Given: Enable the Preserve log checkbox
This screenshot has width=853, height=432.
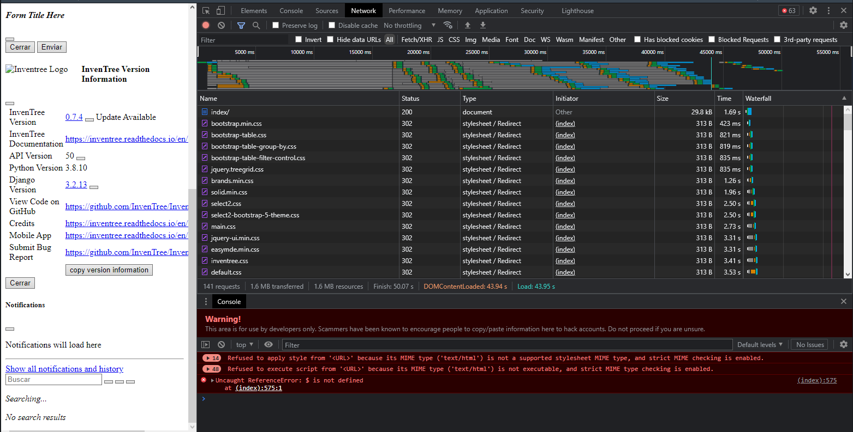Looking at the screenshot, I should pyautogui.click(x=277, y=25).
